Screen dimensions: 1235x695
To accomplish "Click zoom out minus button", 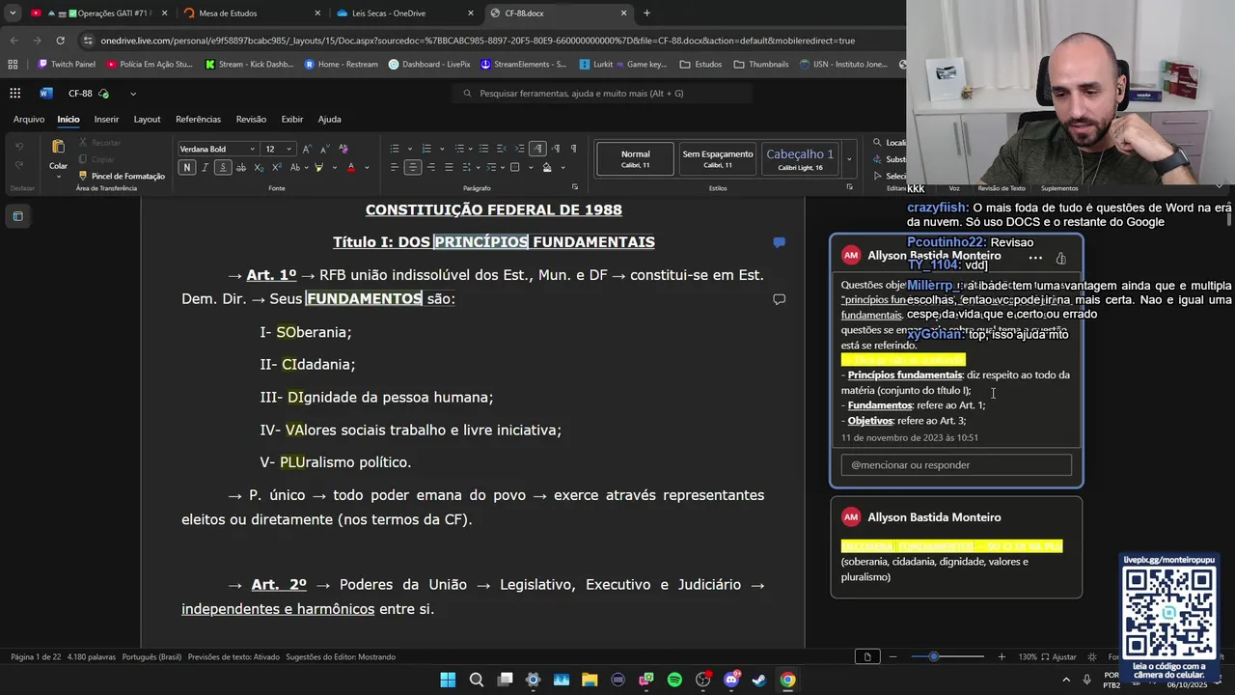I will (892, 656).
